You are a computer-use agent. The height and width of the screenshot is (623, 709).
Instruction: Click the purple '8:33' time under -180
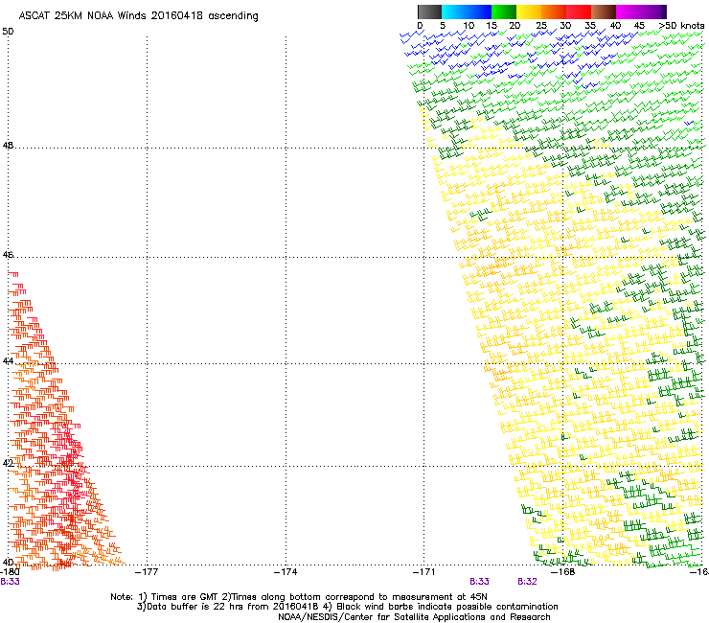(10, 582)
